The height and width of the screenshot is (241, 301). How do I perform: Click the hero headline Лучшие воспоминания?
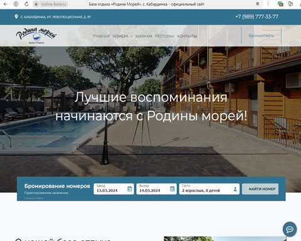click(151, 97)
